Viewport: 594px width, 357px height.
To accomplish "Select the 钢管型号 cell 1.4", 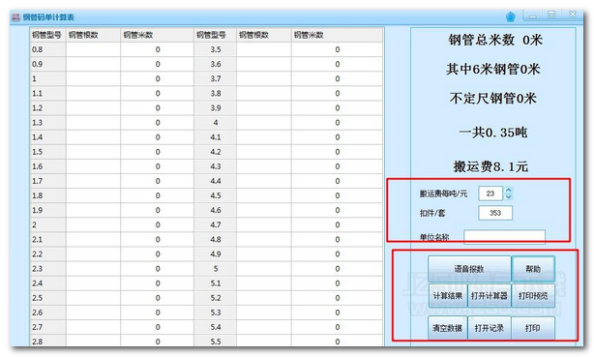I will [47, 137].
